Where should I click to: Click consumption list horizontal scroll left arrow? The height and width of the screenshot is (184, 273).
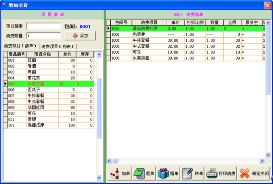(109, 161)
